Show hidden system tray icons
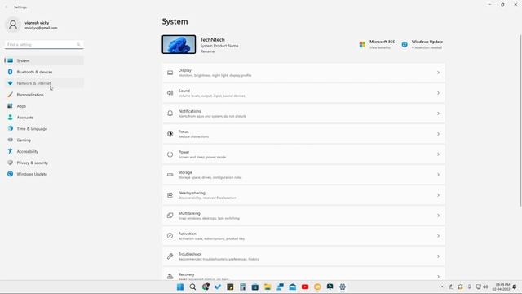The height and width of the screenshot is (294, 522). (x=442, y=287)
